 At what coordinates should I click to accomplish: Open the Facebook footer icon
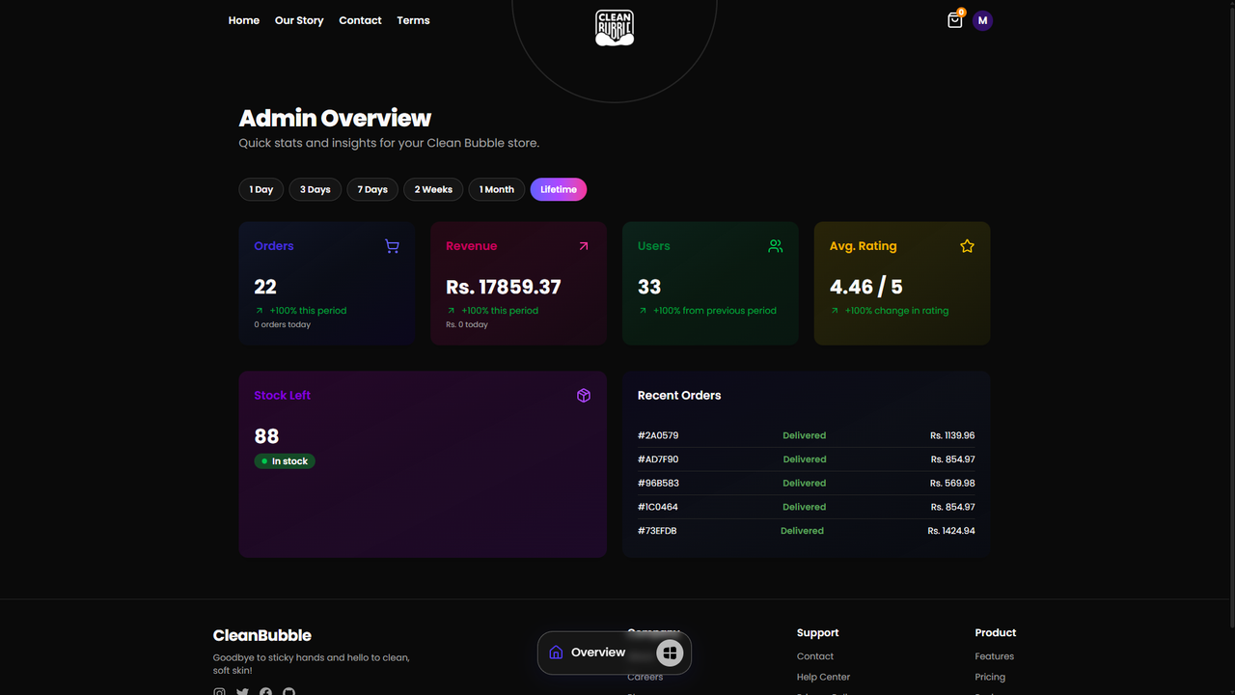click(x=265, y=691)
